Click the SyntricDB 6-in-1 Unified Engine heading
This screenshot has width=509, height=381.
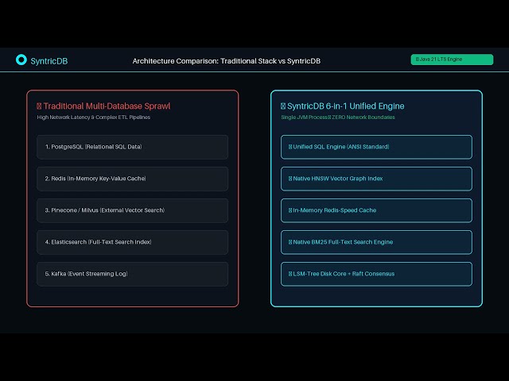pyautogui.click(x=343, y=106)
